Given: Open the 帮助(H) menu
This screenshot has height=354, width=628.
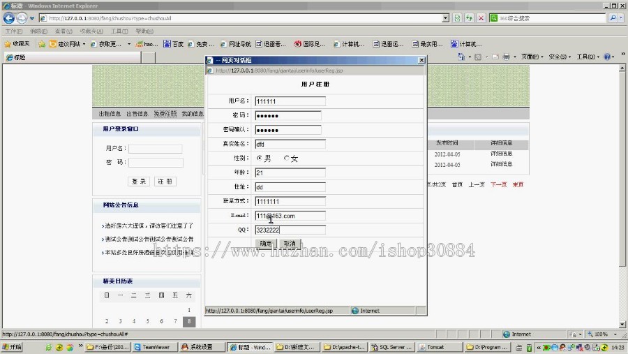Looking at the screenshot, I should coord(144,31).
